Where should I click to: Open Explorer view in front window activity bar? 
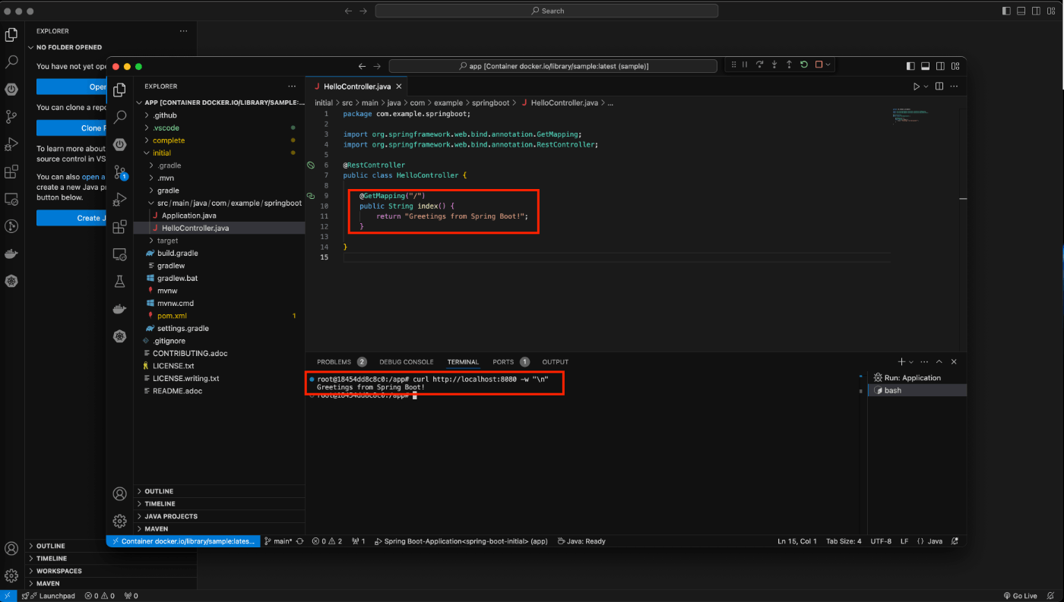tap(119, 90)
